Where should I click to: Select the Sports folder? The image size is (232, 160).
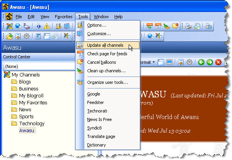(x=26, y=117)
